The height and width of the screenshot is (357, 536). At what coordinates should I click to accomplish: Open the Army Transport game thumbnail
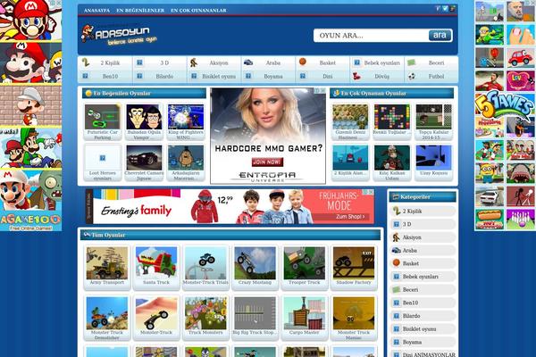[x=107, y=263]
